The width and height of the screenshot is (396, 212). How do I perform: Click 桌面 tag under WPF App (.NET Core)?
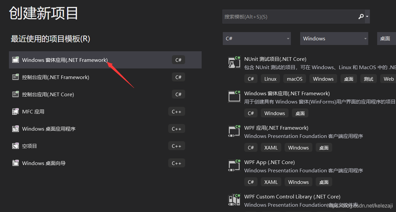tap(324, 182)
